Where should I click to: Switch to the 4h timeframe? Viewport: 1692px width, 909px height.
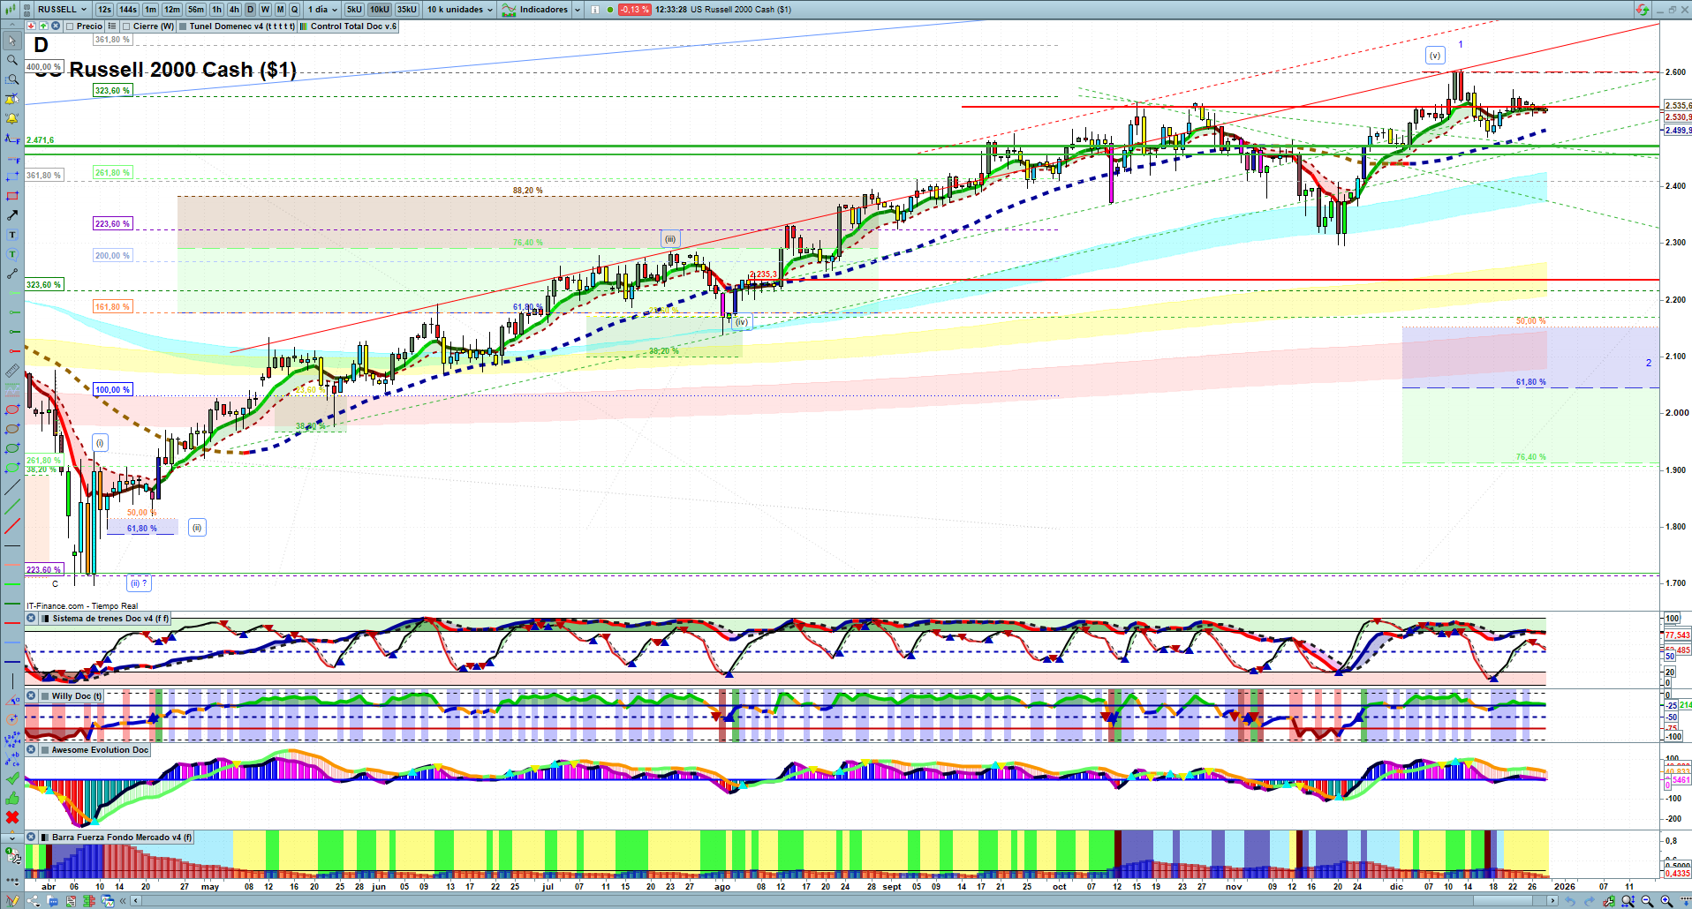click(x=234, y=10)
